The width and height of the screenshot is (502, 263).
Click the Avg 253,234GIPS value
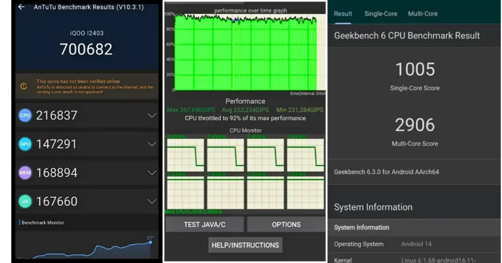(245, 110)
